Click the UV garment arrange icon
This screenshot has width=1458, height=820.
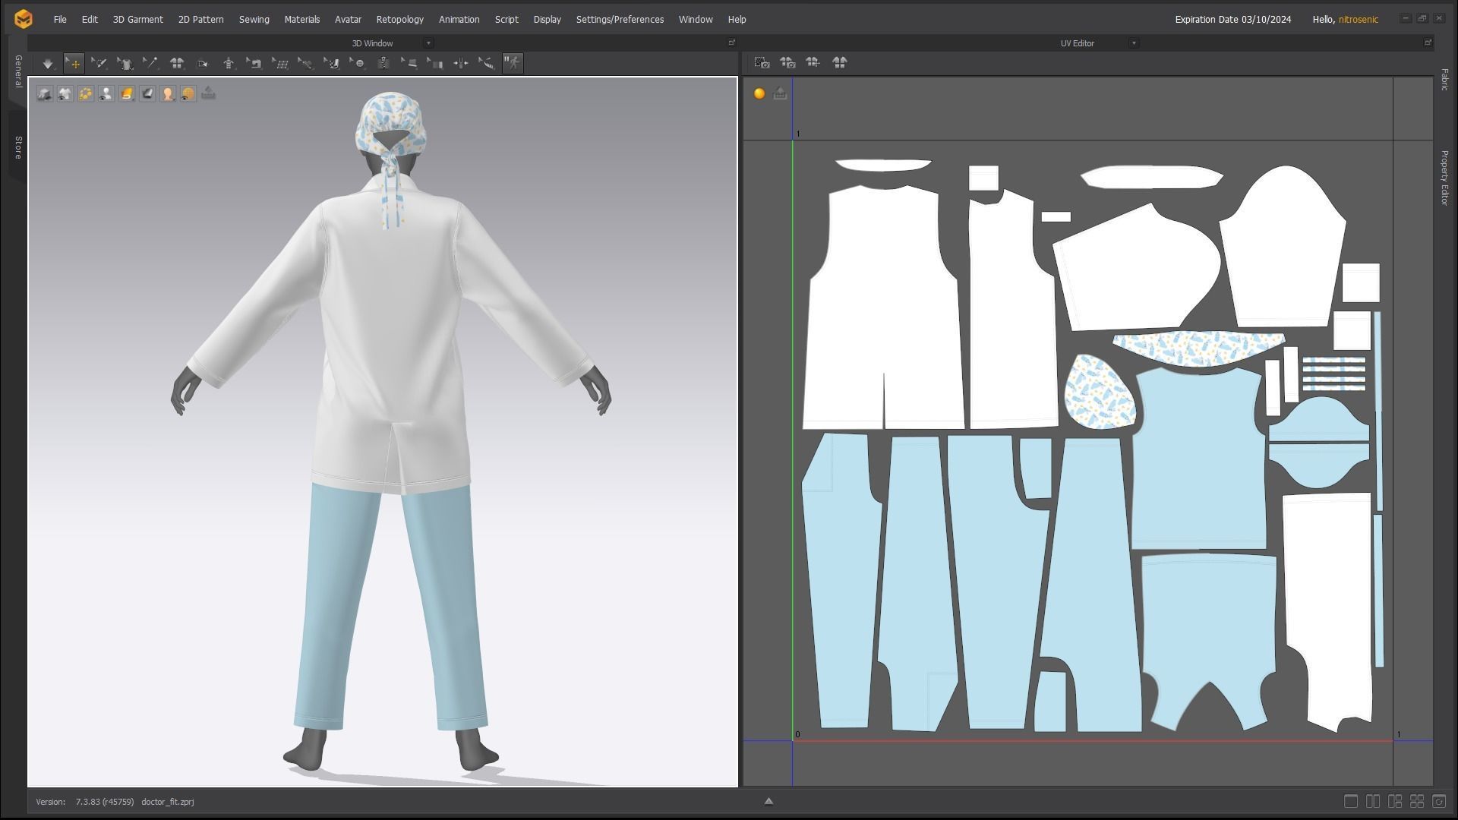pyautogui.click(x=813, y=63)
